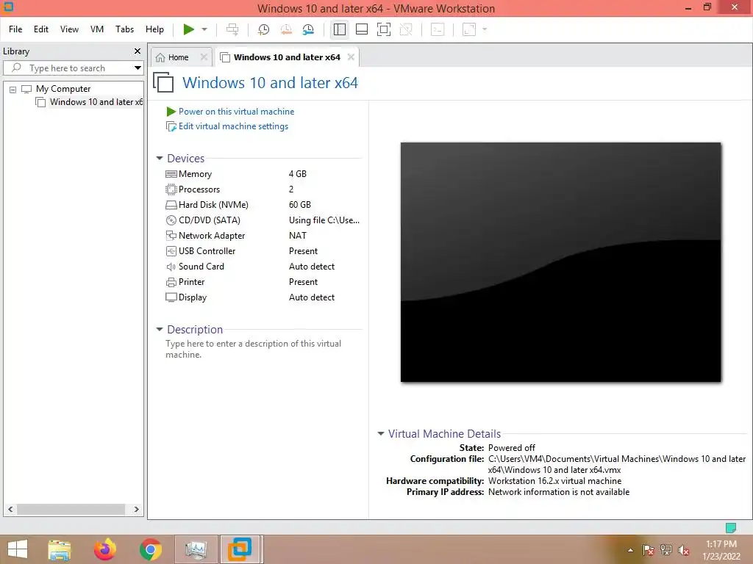Click the status bar message icon
The image size is (753, 564).
(730, 528)
